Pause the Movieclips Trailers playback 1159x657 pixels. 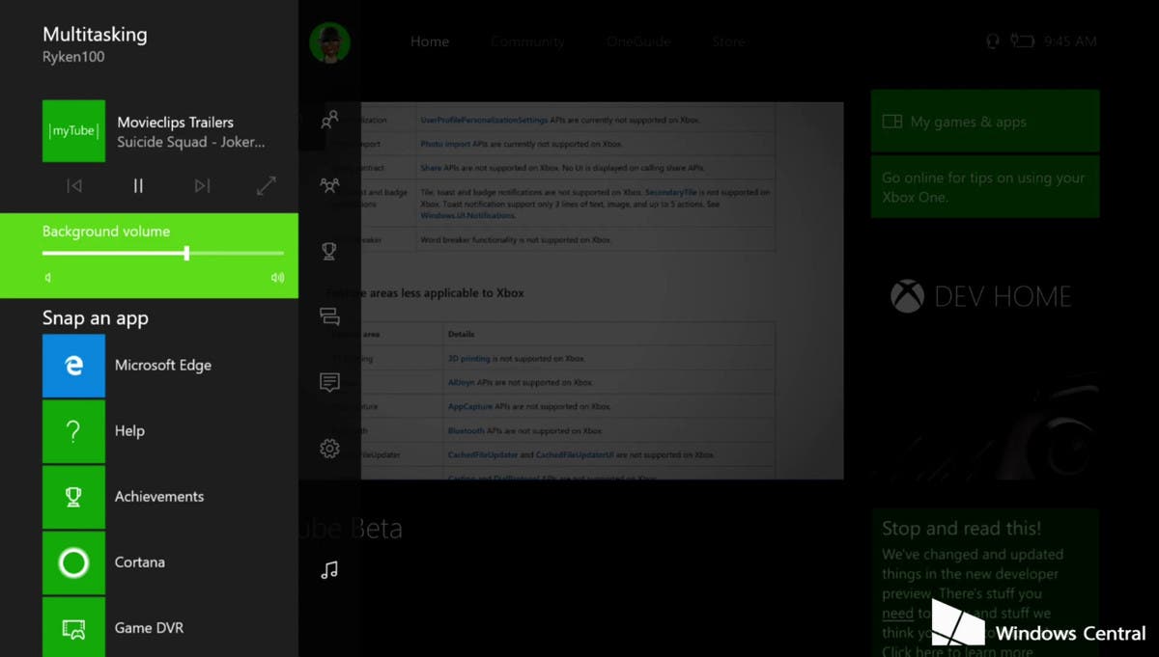click(138, 185)
